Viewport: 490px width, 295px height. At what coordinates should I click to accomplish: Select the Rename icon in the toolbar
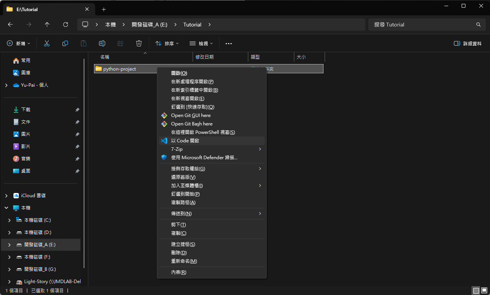(x=102, y=43)
